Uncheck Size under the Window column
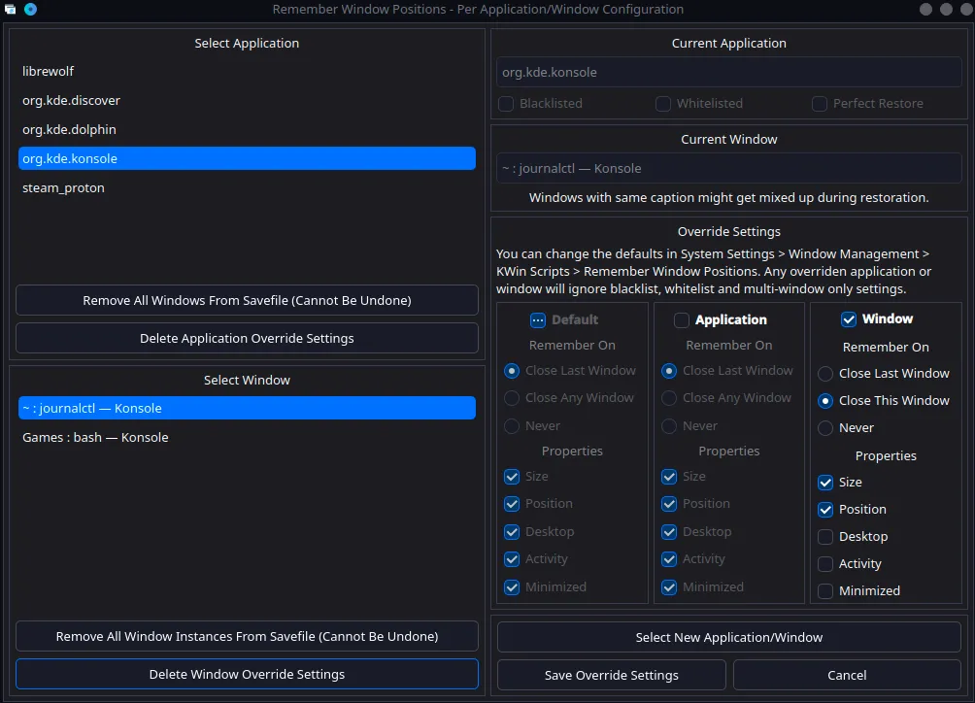The height and width of the screenshot is (703, 975). coord(825,483)
